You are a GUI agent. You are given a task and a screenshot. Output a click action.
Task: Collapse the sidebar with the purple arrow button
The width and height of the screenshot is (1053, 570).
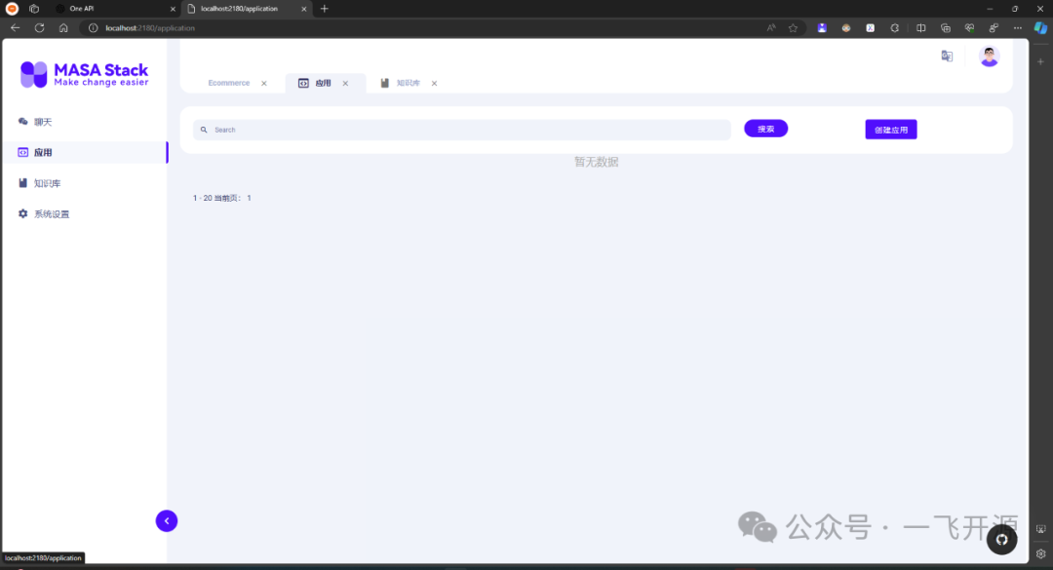(167, 521)
